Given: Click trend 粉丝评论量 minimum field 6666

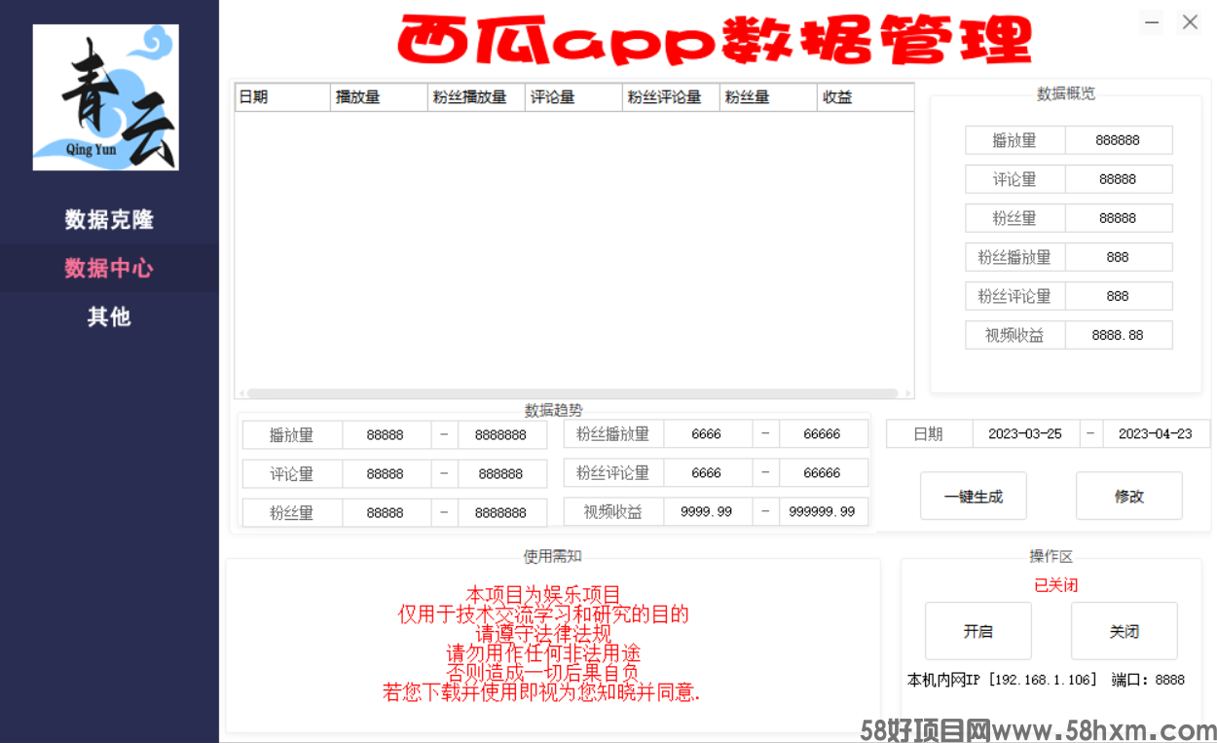Looking at the screenshot, I should tap(707, 473).
